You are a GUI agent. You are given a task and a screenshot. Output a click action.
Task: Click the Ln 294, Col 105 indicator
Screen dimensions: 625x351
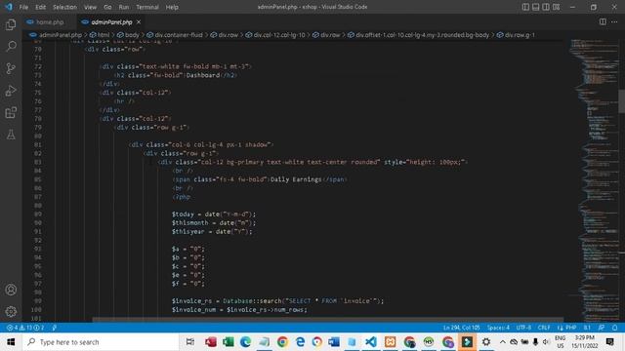[461, 328]
